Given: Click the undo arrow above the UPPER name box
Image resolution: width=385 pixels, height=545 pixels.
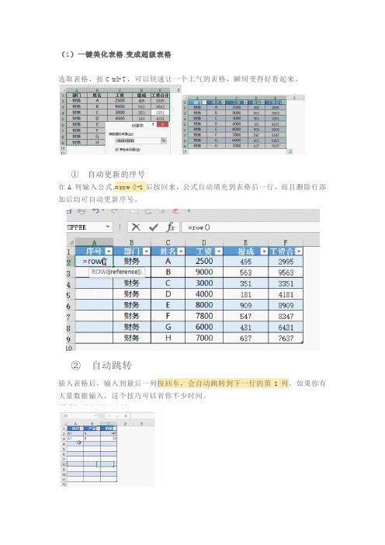Looking at the screenshot, I should 96,210.
